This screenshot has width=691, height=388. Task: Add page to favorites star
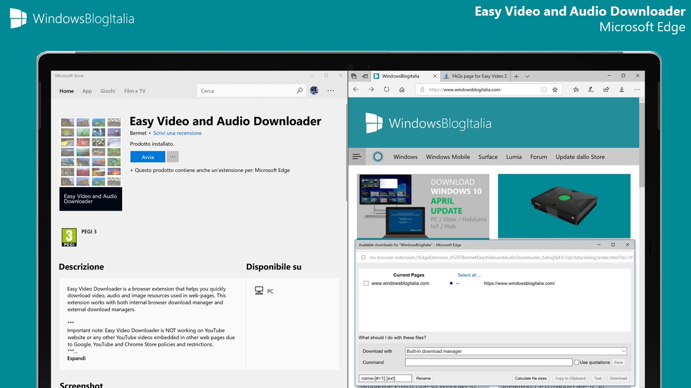pyautogui.click(x=554, y=89)
